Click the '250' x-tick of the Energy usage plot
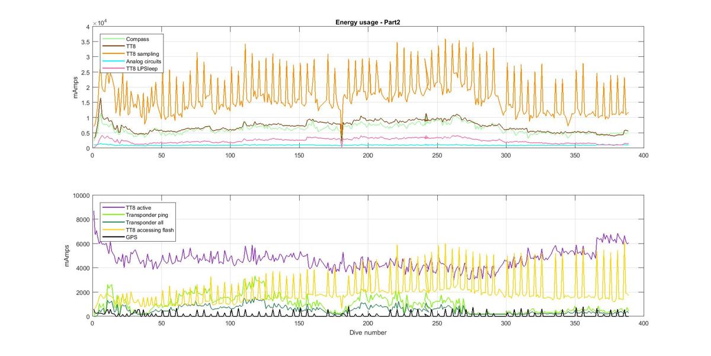 point(437,155)
